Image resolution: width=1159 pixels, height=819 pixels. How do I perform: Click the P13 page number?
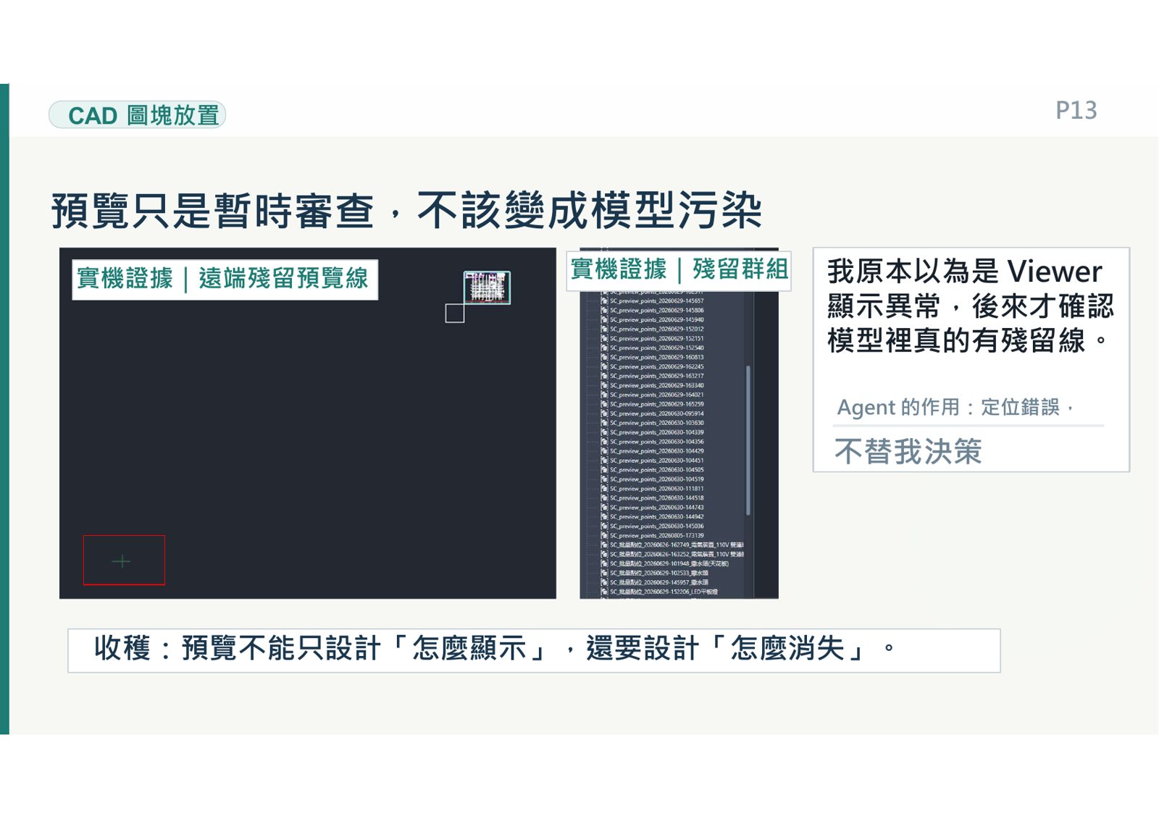(1076, 111)
